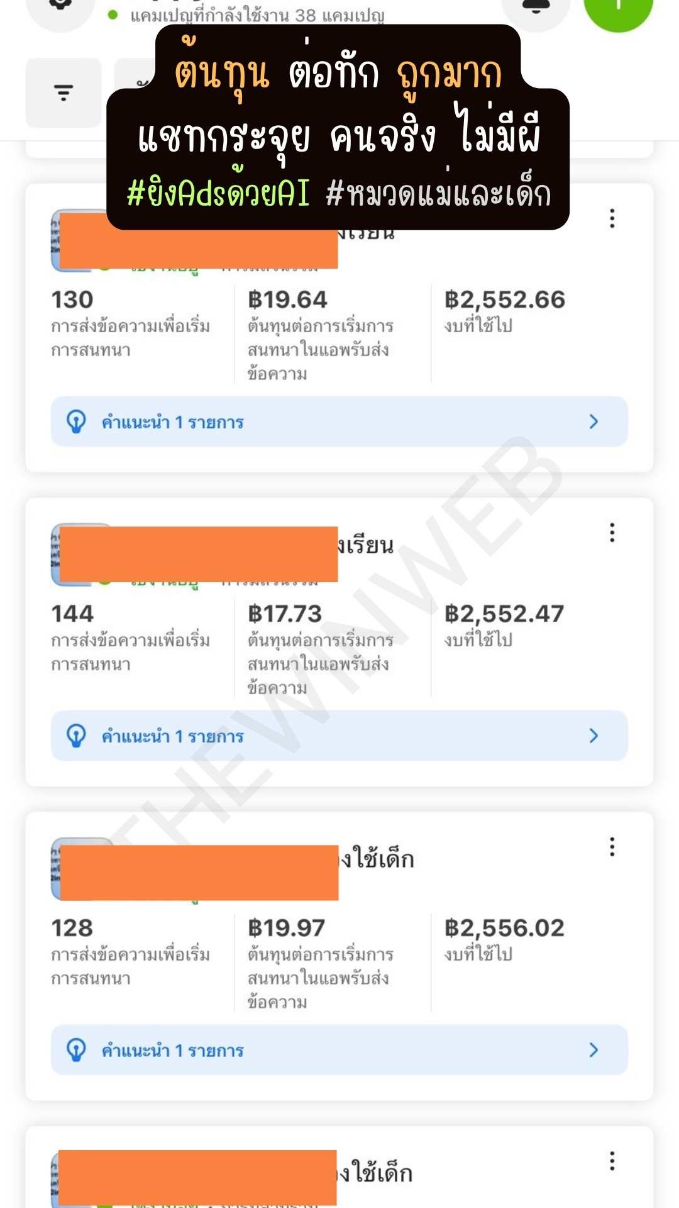This screenshot has width=679, height=1208.
Task: Open the filter icon button
Action: tap(63, 93)
